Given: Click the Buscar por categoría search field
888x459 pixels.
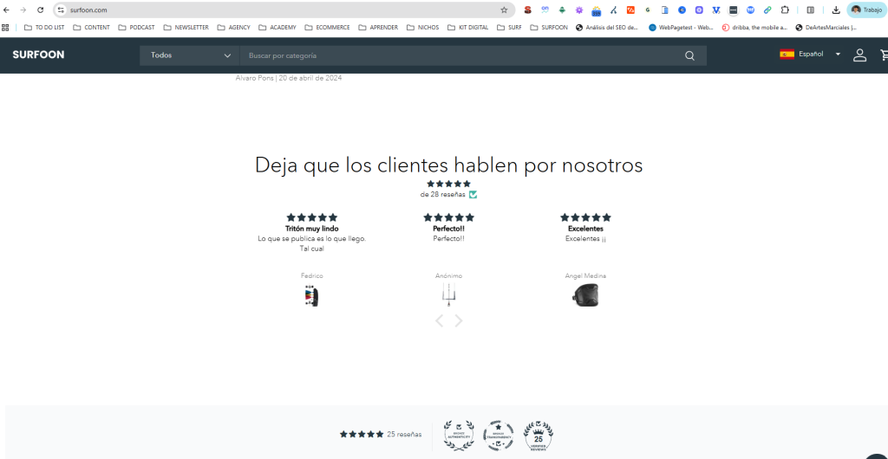Looking at the screenshot, I should tap(460, 55).
